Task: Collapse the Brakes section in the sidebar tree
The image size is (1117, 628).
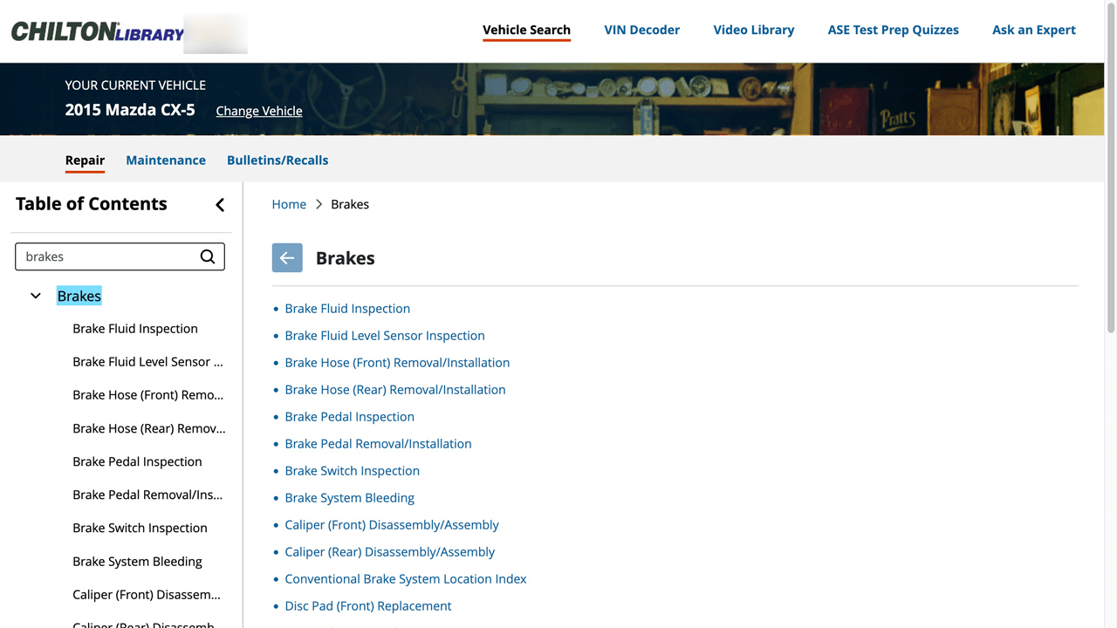Action: [35, 296]
